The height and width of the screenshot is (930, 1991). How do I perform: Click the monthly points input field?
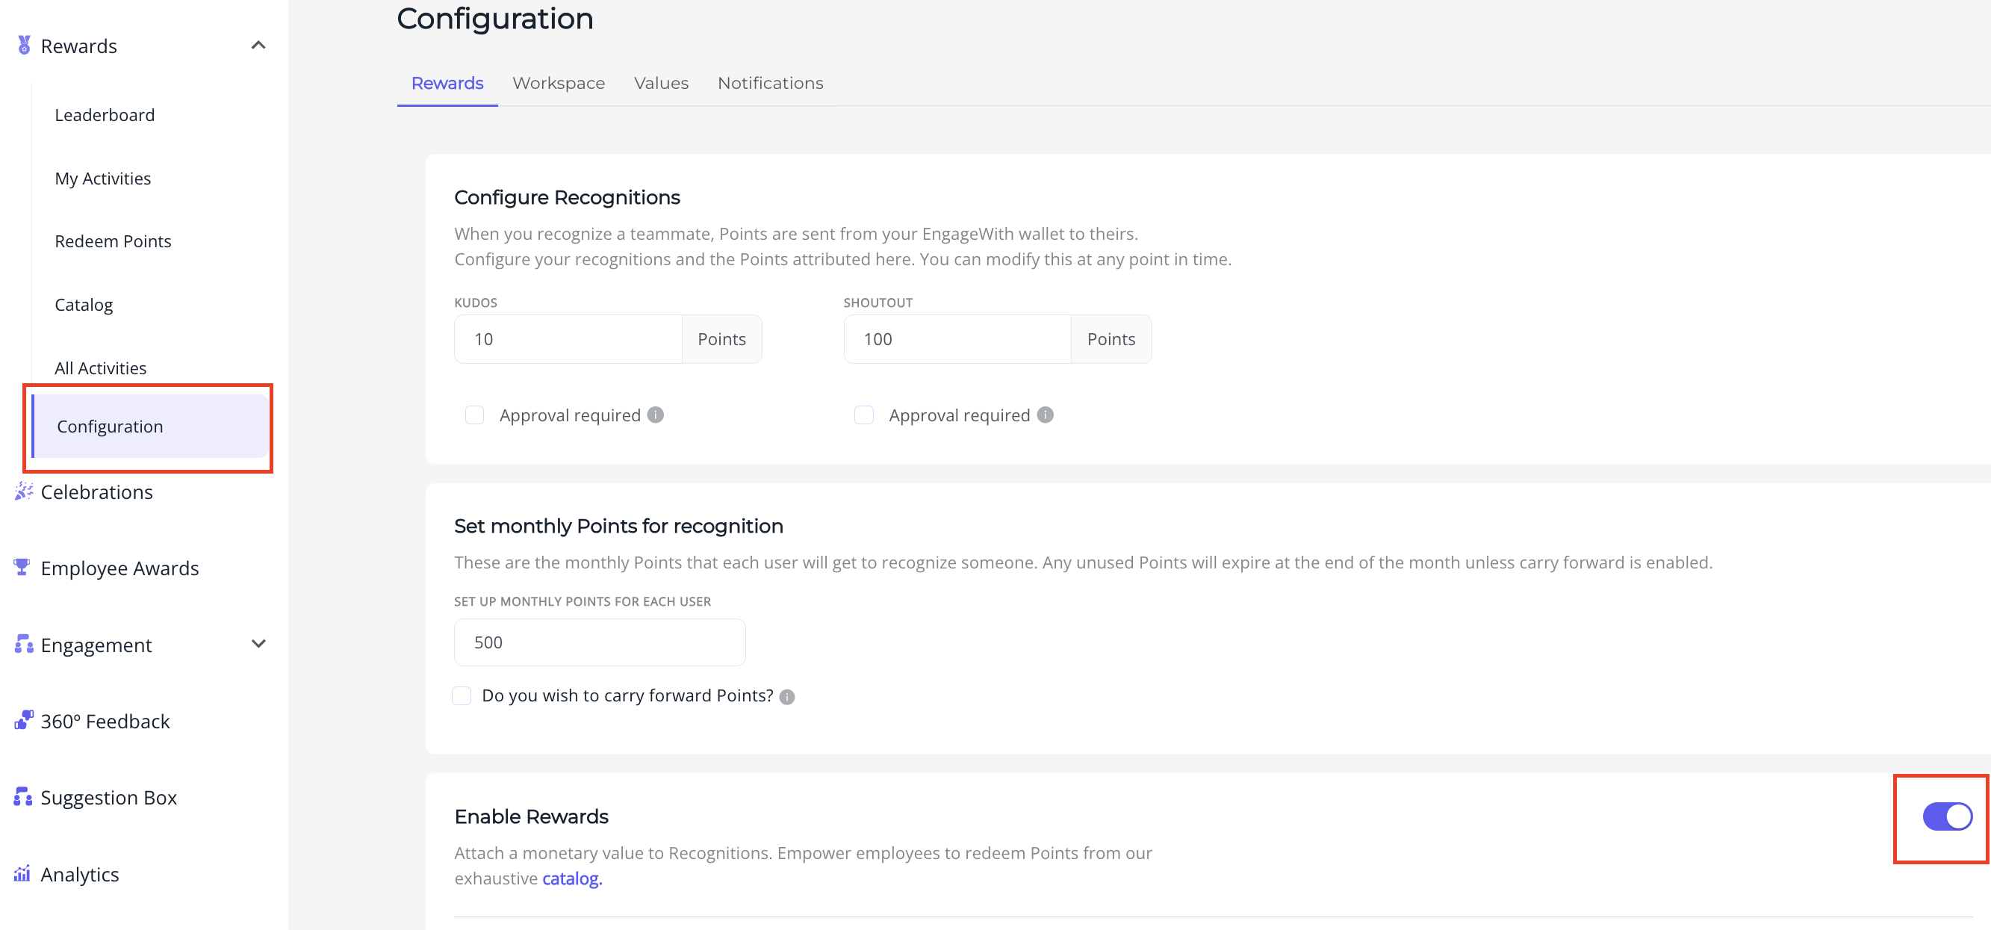click(600, 642)
